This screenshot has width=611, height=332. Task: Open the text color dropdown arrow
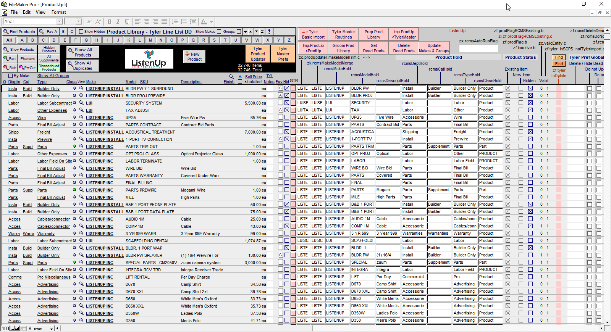click(x=211, y=22)
